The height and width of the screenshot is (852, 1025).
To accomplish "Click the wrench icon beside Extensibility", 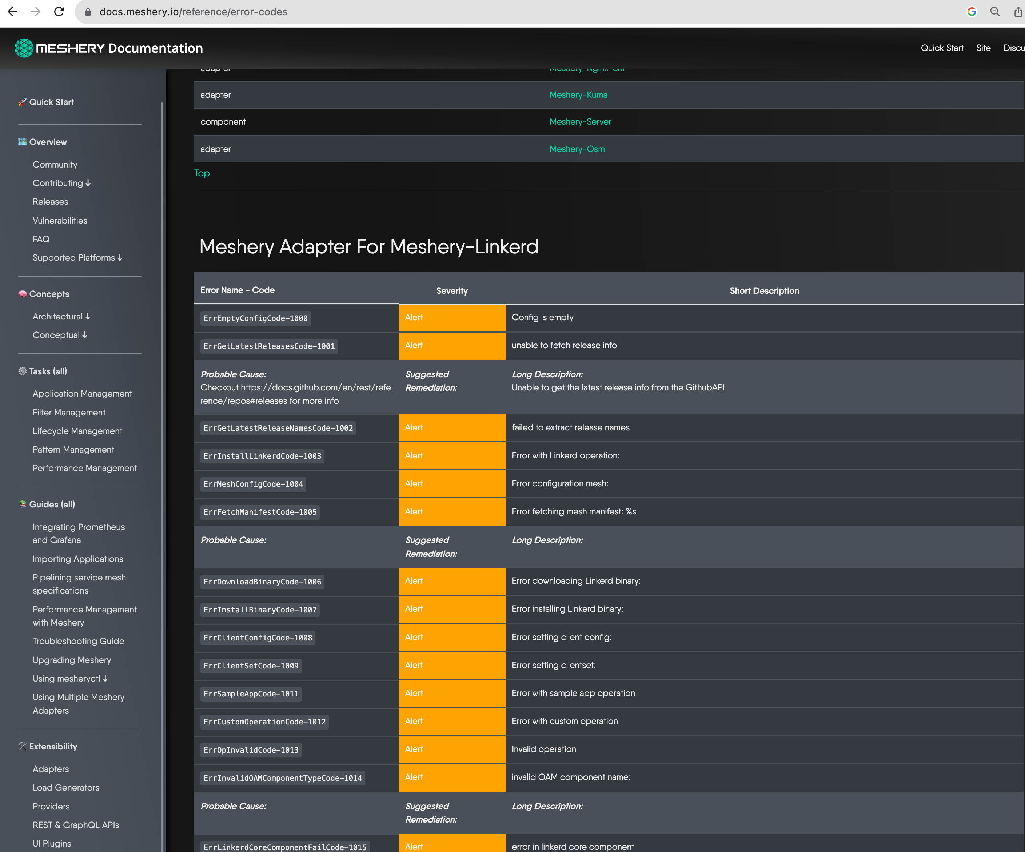I will tap(22, 746).
